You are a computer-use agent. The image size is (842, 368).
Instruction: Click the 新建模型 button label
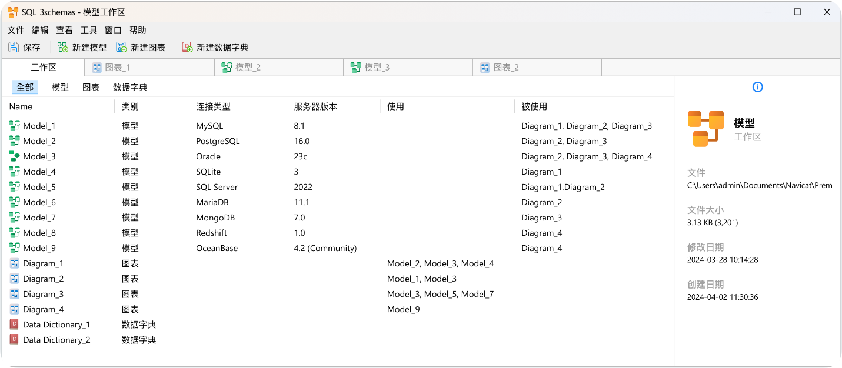point(89,47)
